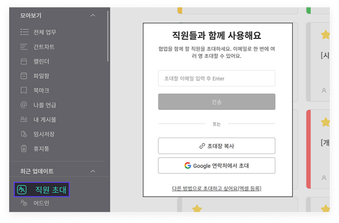The height and width of the screenshot is (223, 339).
Task: Click the 휴지통 trash icon
Action: point(23,149)
